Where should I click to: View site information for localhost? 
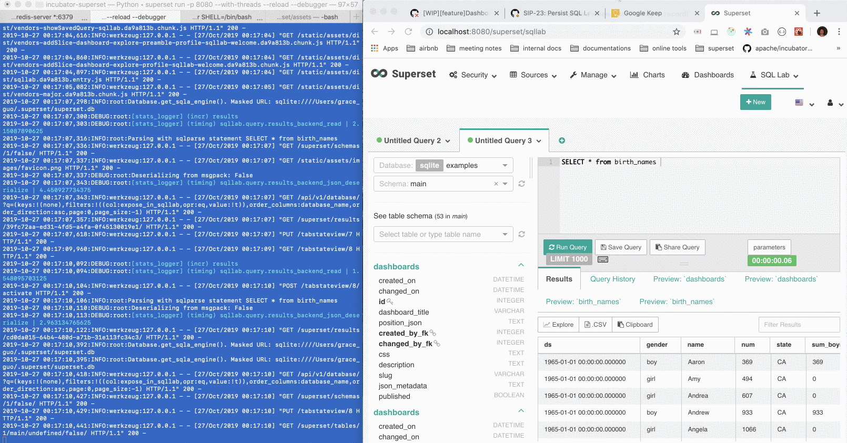[429, 32]
